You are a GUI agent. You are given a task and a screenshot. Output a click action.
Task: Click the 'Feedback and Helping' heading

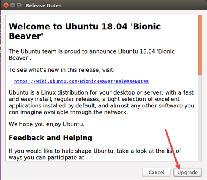click(50, 138)
